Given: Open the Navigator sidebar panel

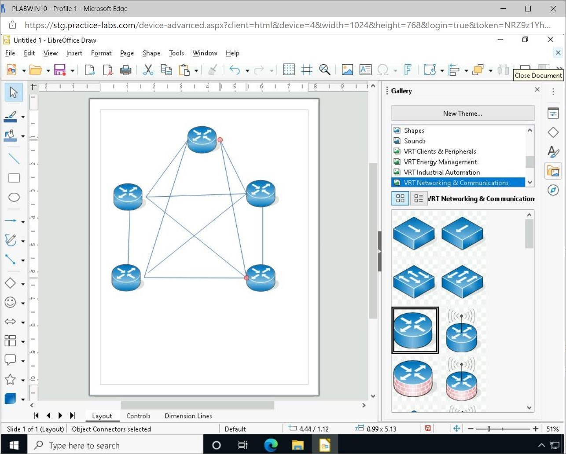Looking at the screenshot, I should click(x=553, y=190).
